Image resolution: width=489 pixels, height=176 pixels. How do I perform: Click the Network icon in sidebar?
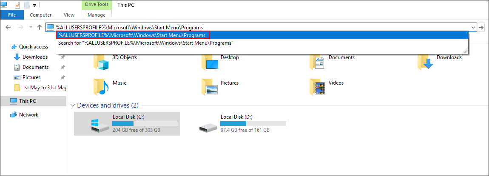tap(14, 114)
